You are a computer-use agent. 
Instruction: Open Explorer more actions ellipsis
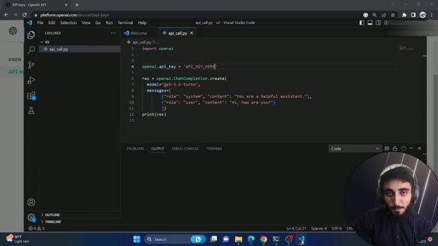[x=113, y=33]
